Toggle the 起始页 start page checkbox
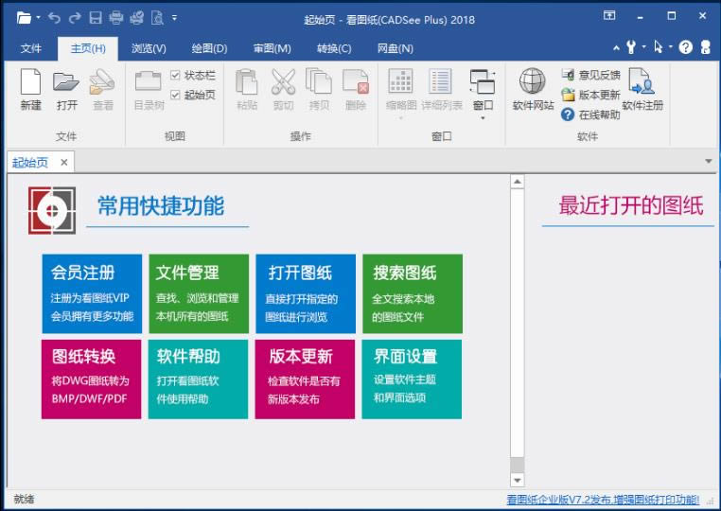Viewport: 721px width, 511px height. [175, 95]
